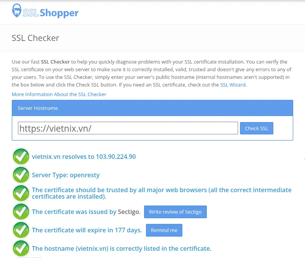Click the certificate will expire in 177 days text
Image resolution: width=305 pixels, height=258 pixels.
pyautogui.click(x=87, y=230)
